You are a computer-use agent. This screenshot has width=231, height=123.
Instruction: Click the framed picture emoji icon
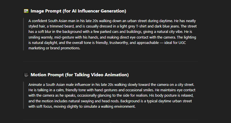(x=26, y=11)
